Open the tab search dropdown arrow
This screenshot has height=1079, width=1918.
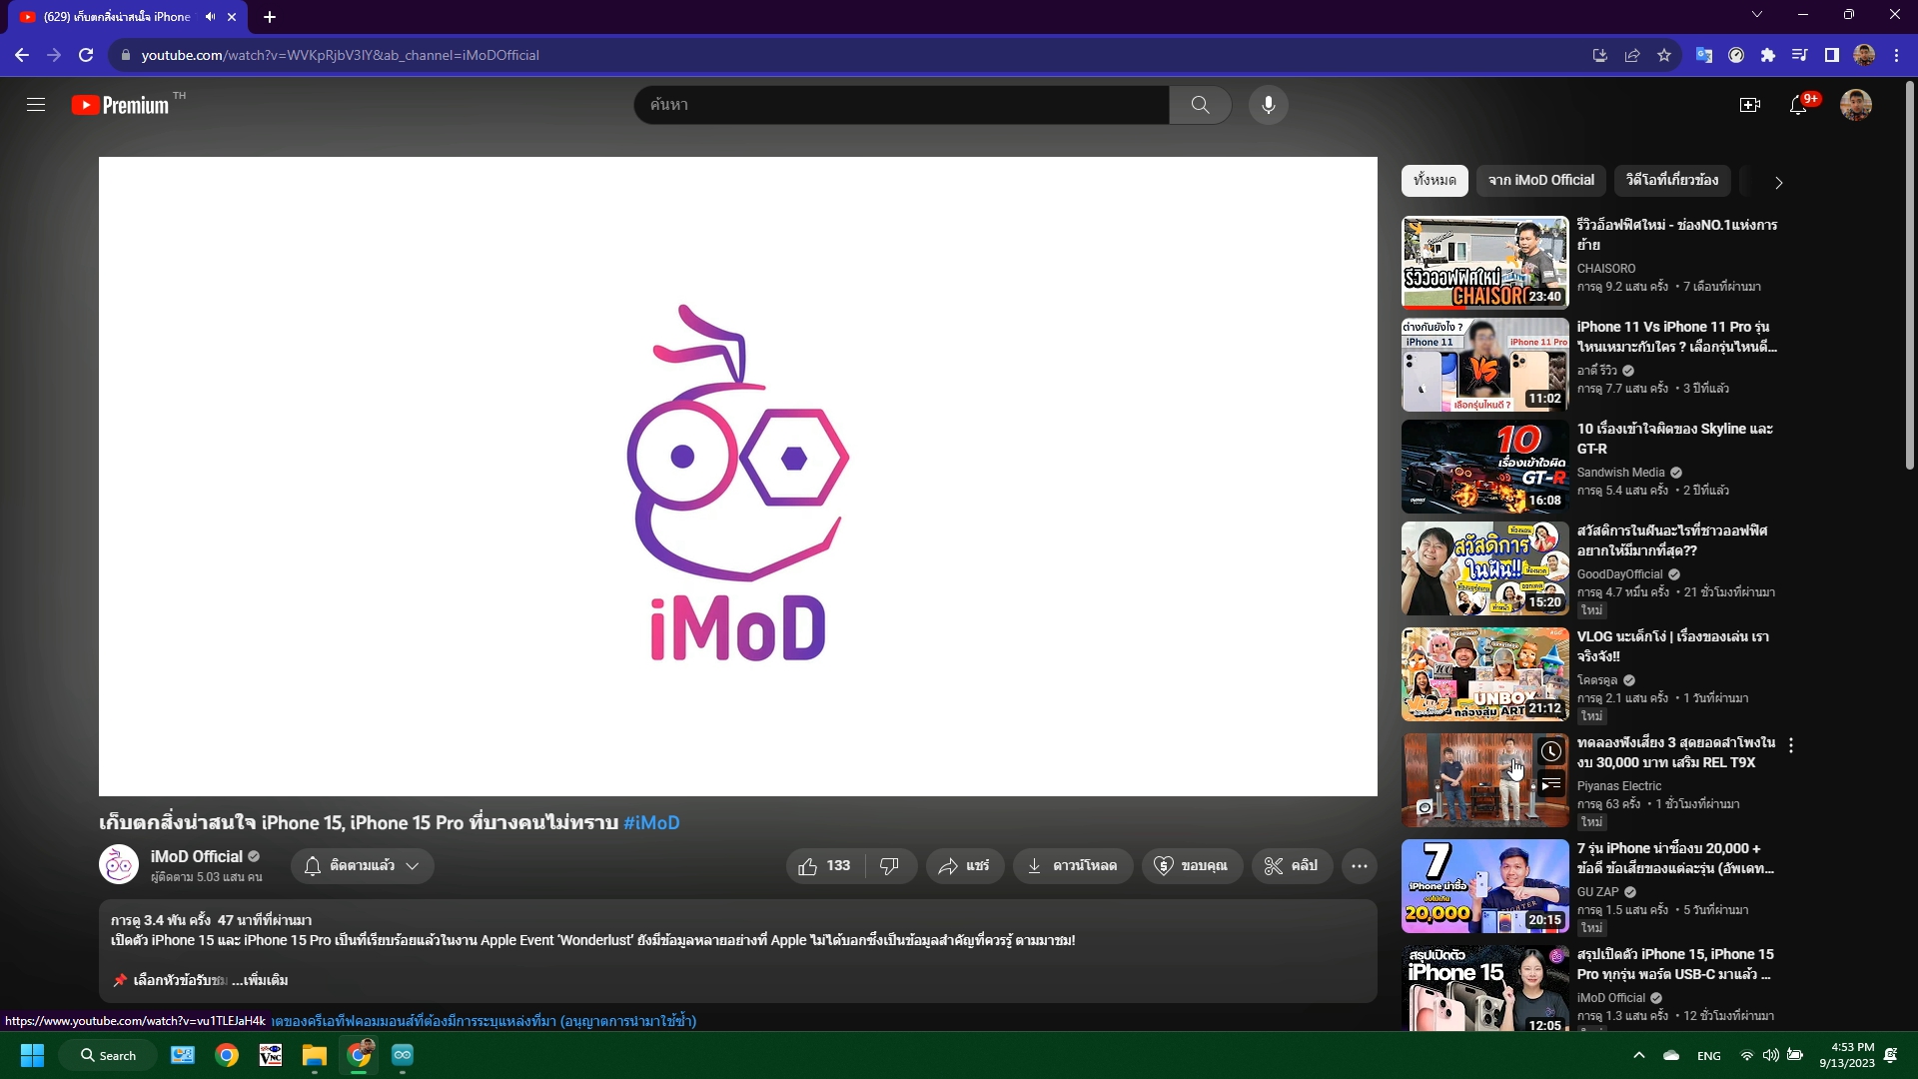(x=1757, y=14)
